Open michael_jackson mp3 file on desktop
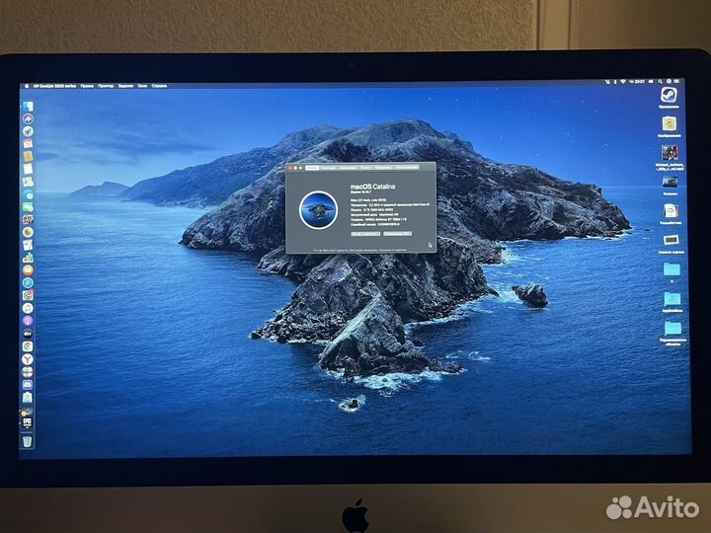 click(x=670, y=153)
